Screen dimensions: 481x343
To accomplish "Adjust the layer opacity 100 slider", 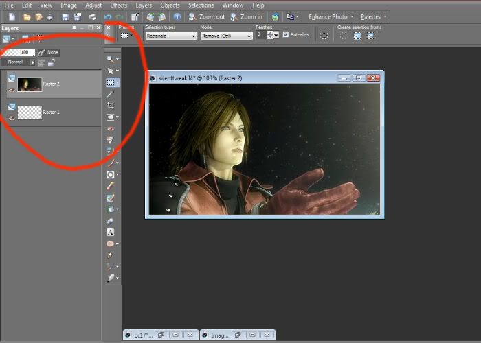I will pyautogui.click(x=18, y=53).
